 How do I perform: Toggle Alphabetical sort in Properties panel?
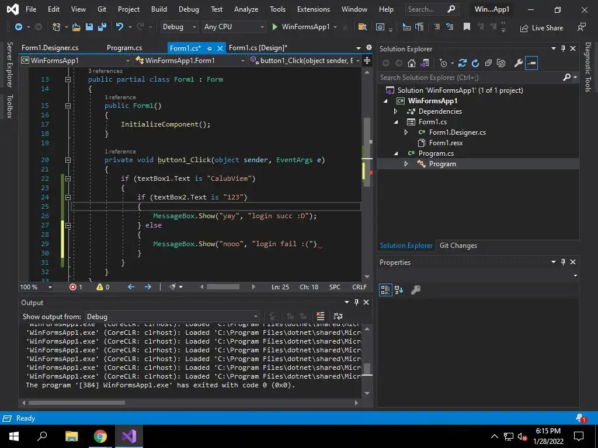click(399, 290)
